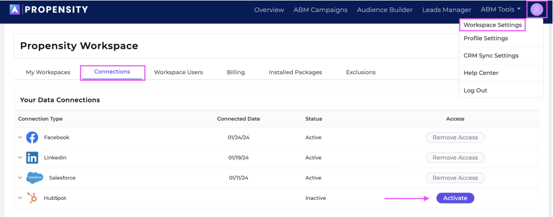Viewport: 553px width, 217px height.
Task: Click the Status column header
Action: click(x=314, y=119)
